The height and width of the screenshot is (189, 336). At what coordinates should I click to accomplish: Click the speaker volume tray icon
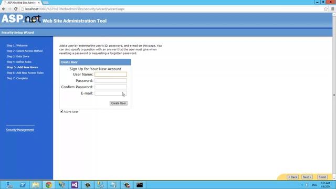click(x=307, y=185)
